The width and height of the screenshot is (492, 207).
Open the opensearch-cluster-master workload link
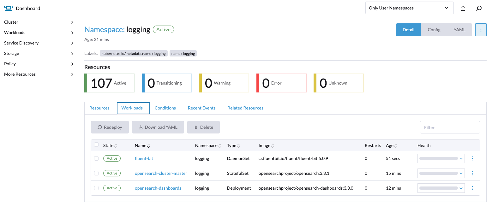161,173
